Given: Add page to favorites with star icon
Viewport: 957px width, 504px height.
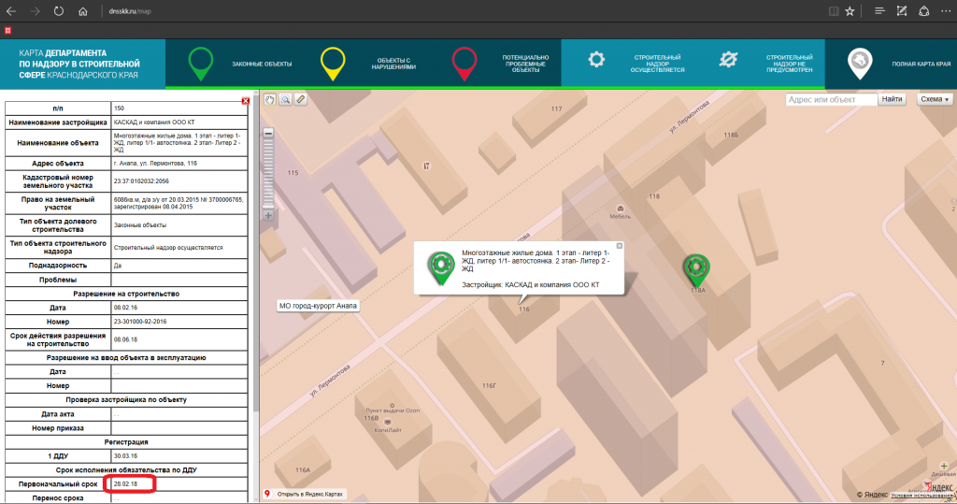Looking at the screenshot, I should (x=850, y=11).
